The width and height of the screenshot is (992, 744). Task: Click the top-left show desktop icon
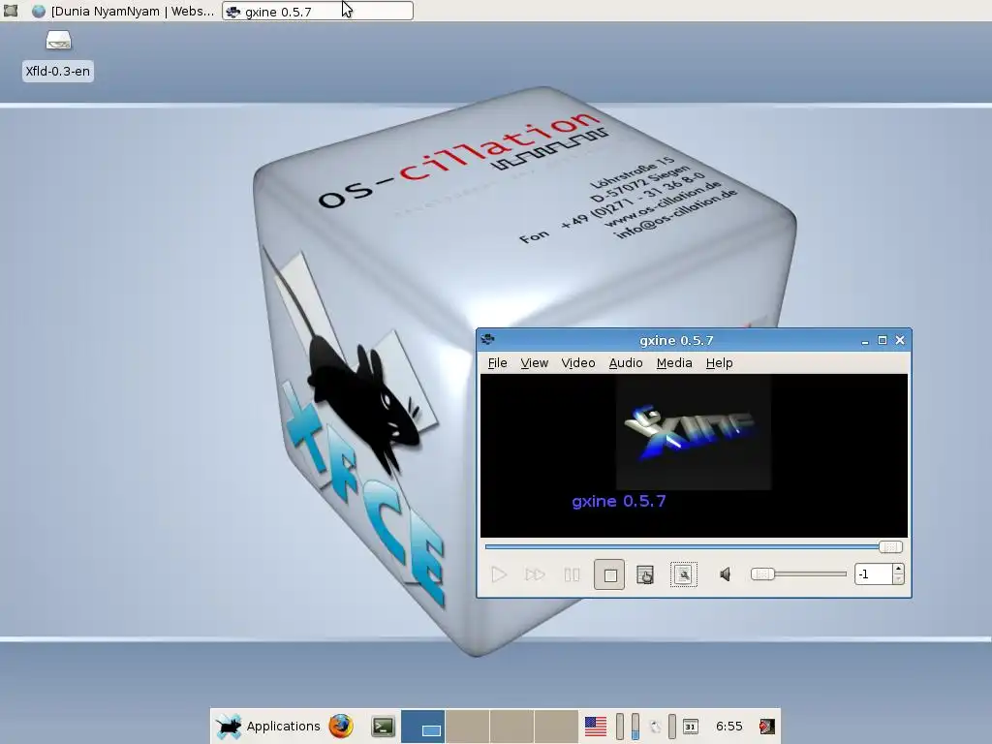tap(11, 11)
